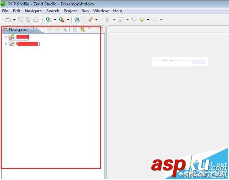Image resolution: width=229 pixels, height=180 pixels.
Task: Click the pencil marker toolbar icon
Action: pyautogui.click(x=90, y=20)
